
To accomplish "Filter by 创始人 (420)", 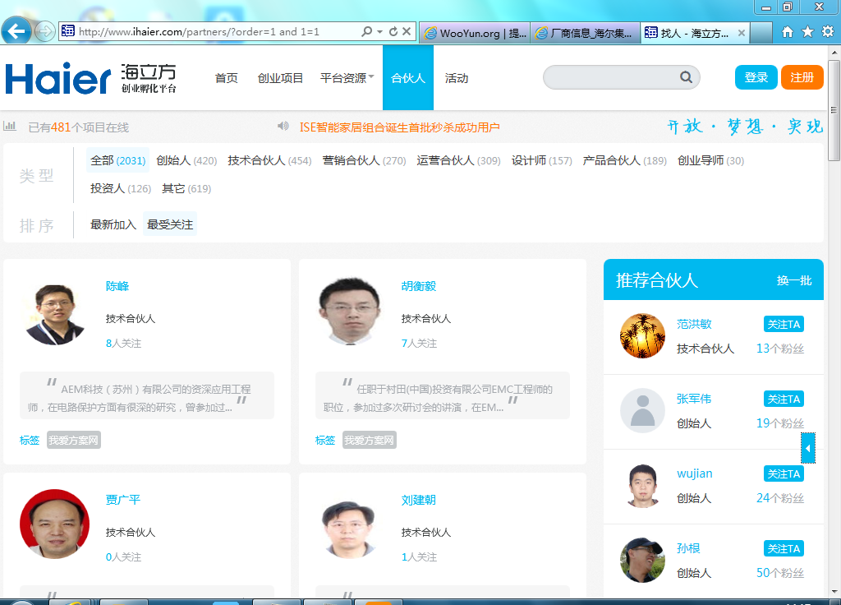I will click(186, 160).
